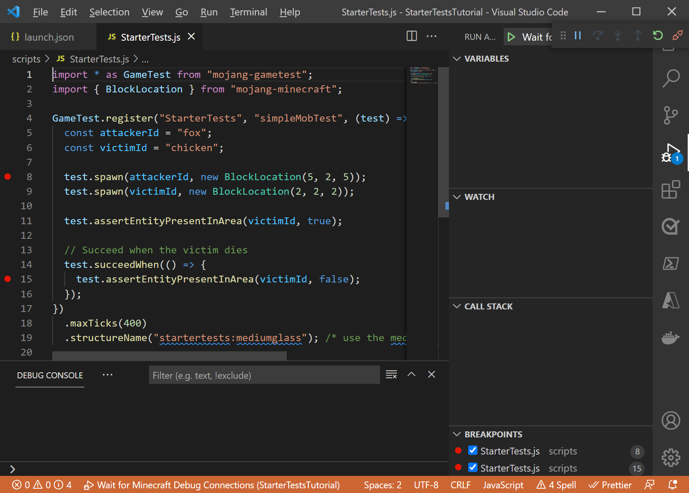Open the Edit menu
This screenshot has width=689, height=493.
pos(68,12)
